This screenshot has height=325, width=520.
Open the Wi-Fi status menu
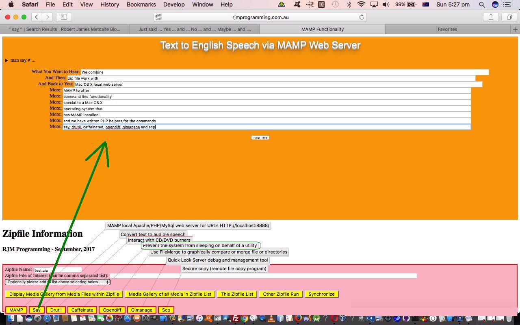click(x=361, y=4)
